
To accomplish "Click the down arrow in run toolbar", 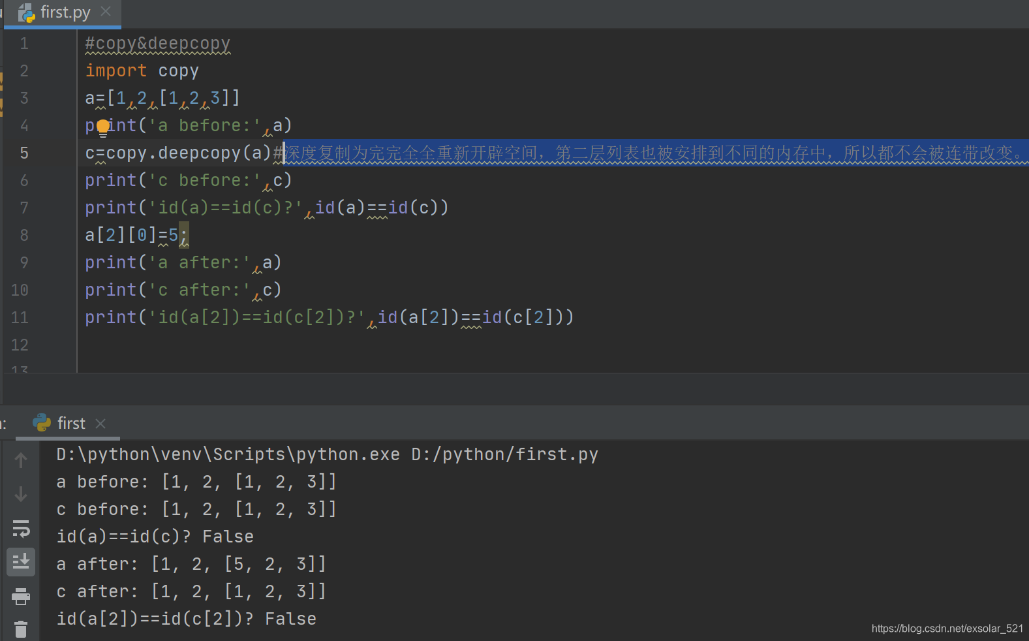I will (x=21, y=494).
